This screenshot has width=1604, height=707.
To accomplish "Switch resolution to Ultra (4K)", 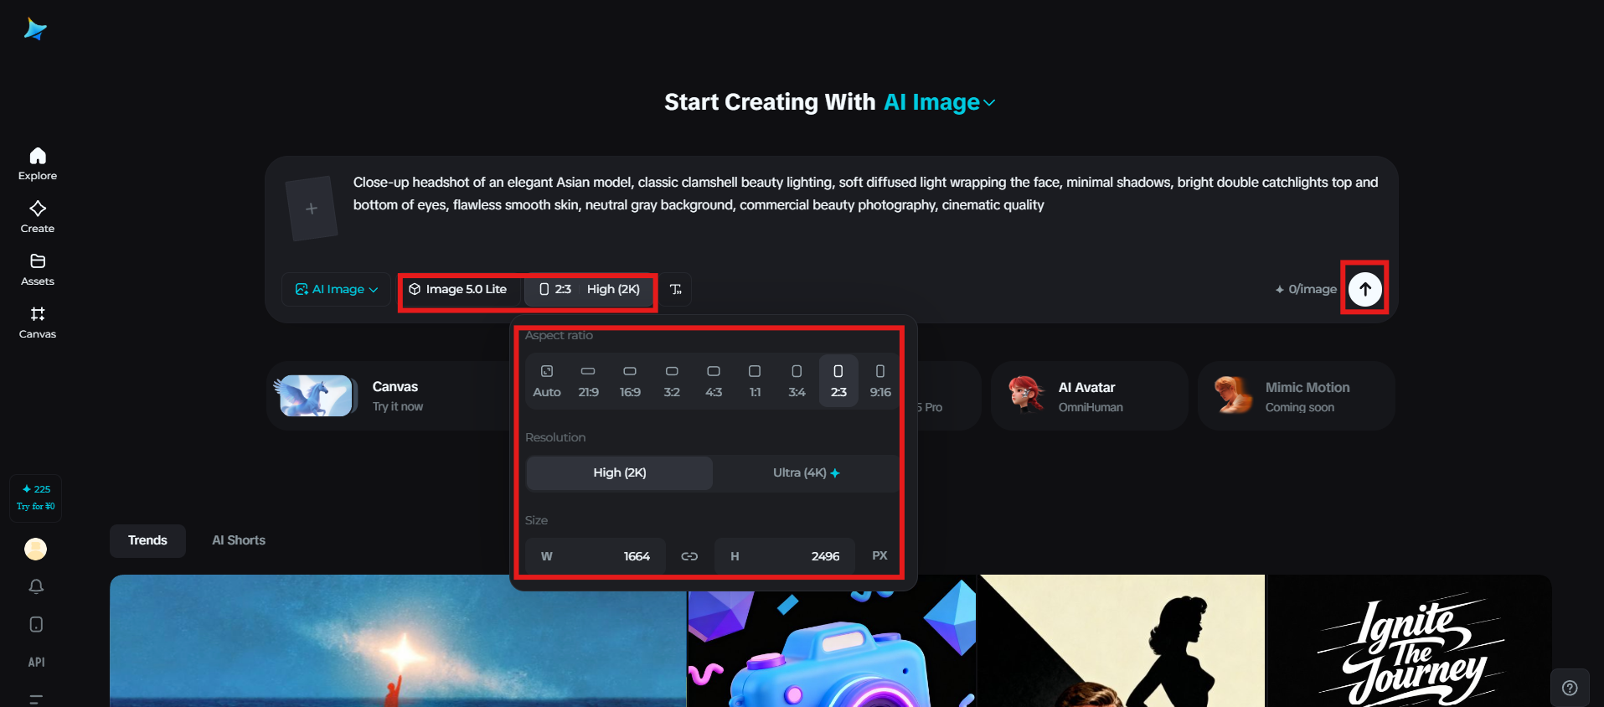I will 806,472.
